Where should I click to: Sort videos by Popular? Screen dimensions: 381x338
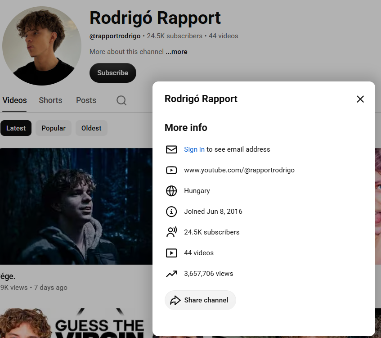[54, 128]
